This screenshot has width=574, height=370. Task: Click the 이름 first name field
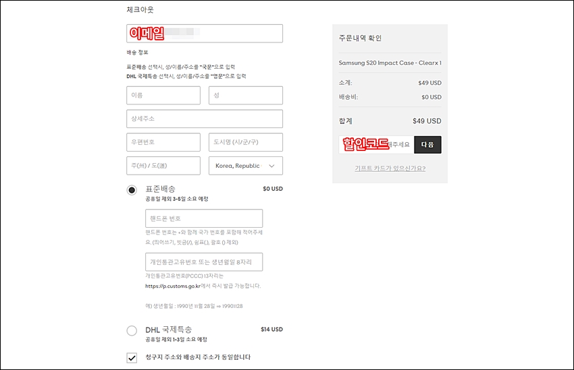[163, 95]
